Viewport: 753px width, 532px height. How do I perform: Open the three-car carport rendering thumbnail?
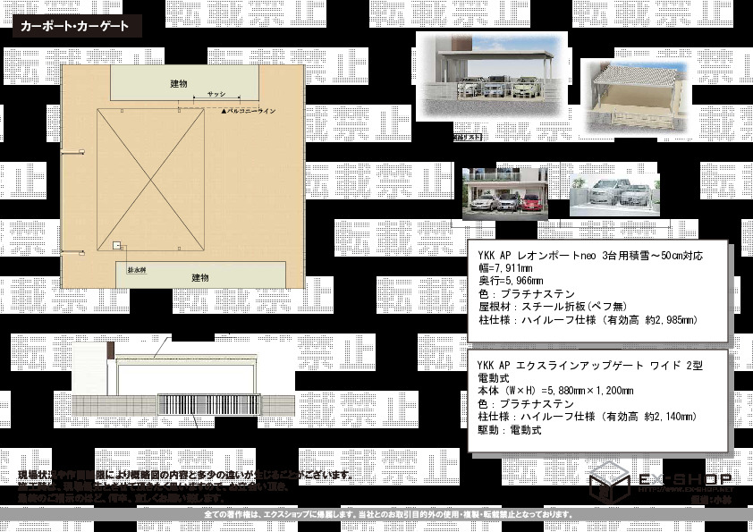(x=491, y=76)
